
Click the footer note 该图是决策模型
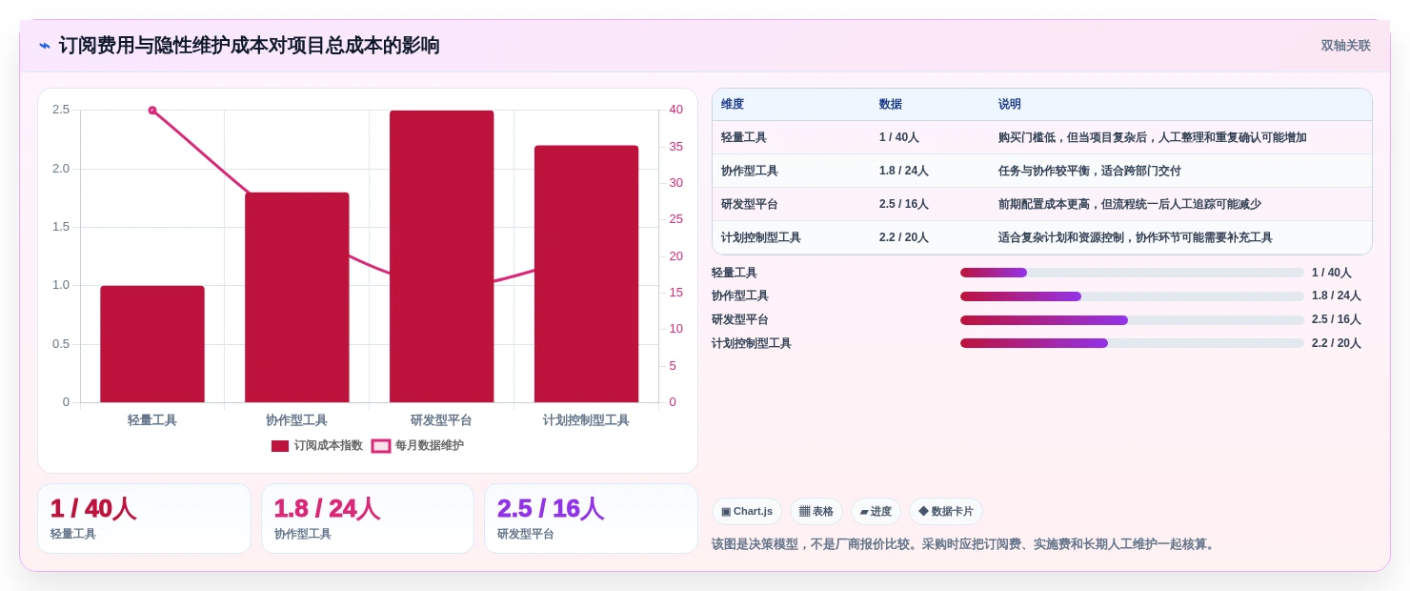click(x=965, y=544)
